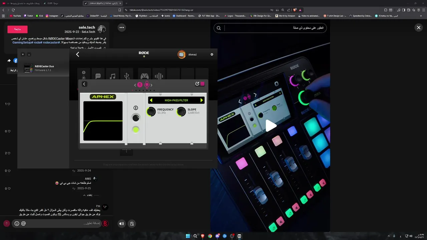Play the TikTok video
The height and width of the screenshot is (240, 427).
click(271, 126)
